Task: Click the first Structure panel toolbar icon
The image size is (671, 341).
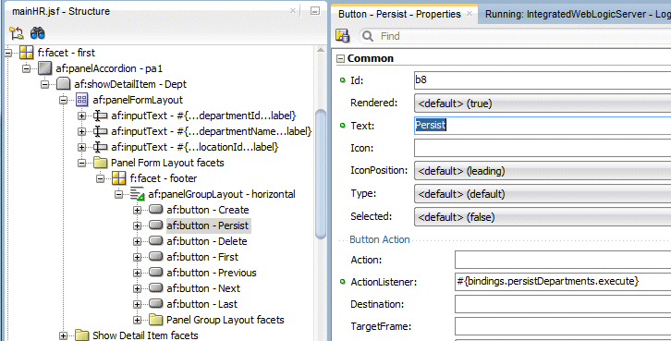Action: (17, 33)
